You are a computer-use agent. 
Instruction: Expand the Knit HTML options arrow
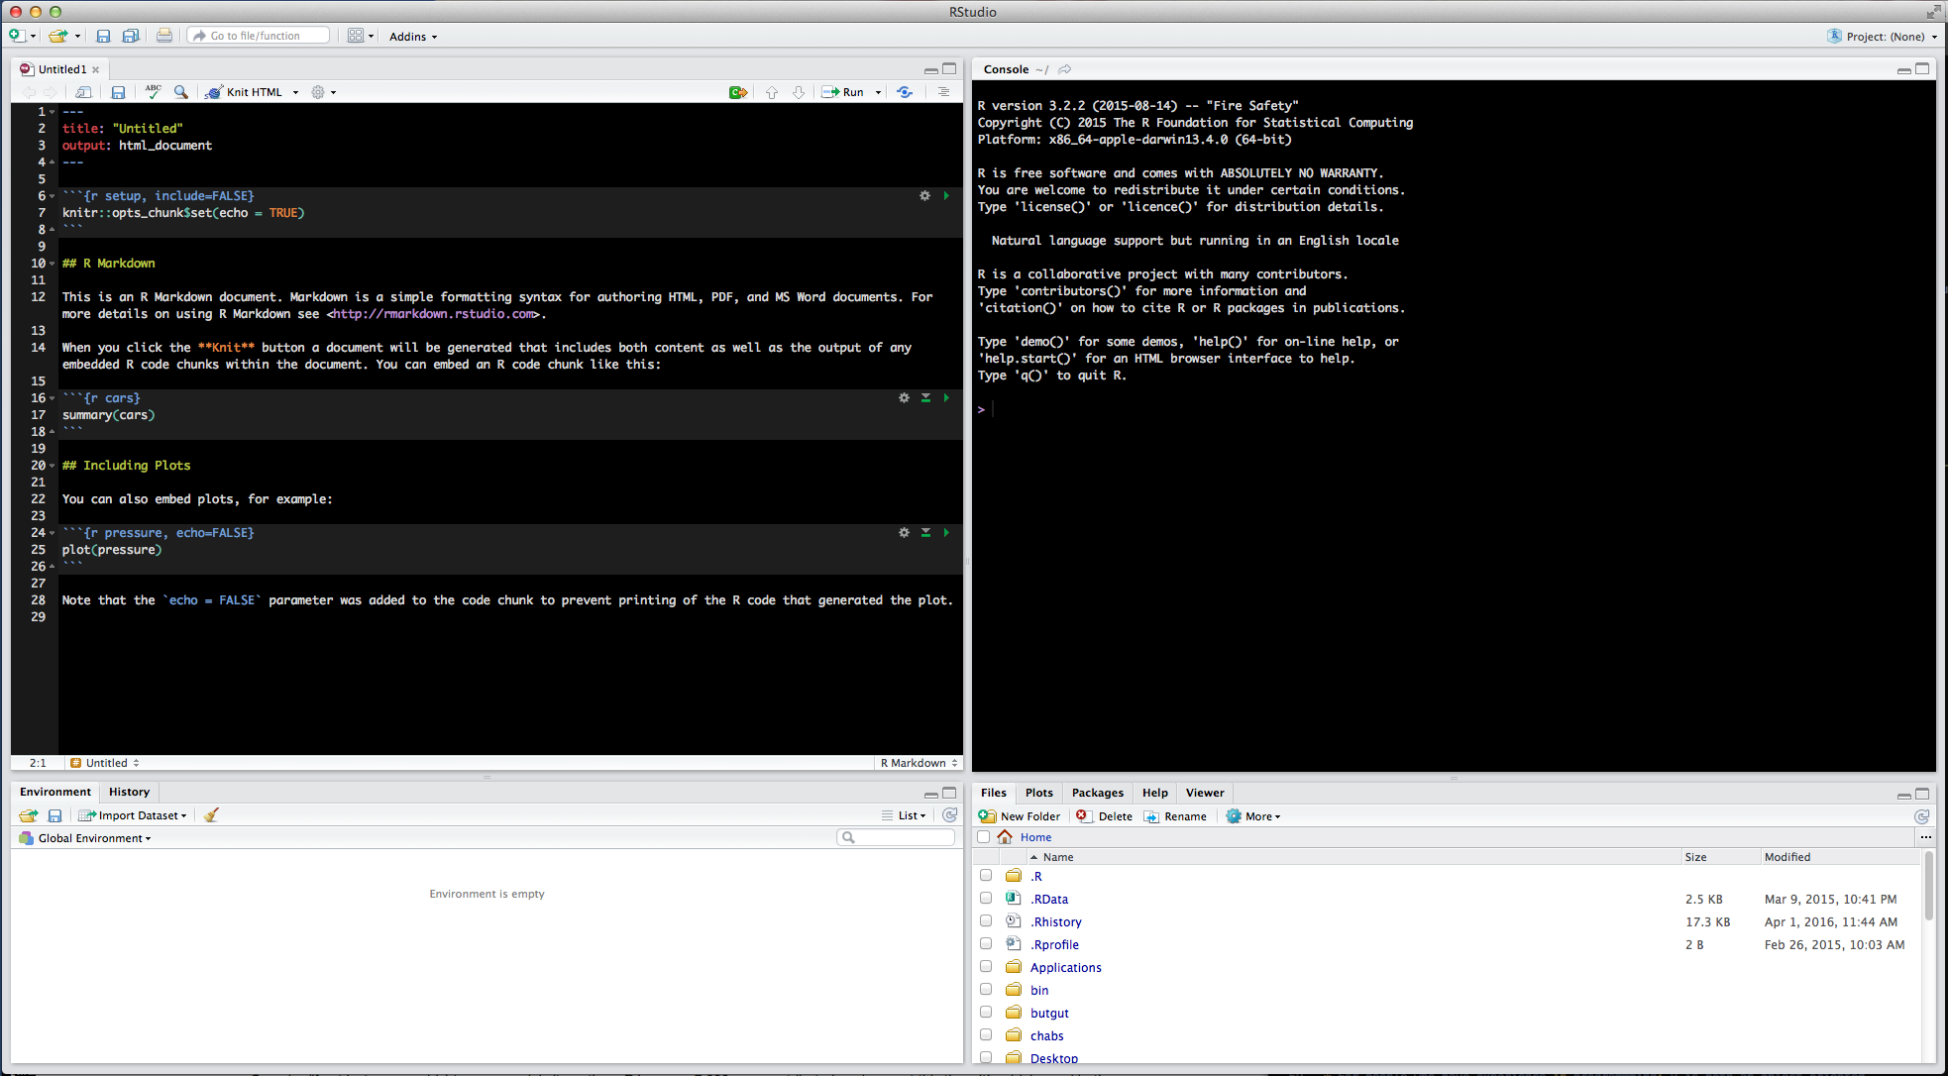pos(295,92)
